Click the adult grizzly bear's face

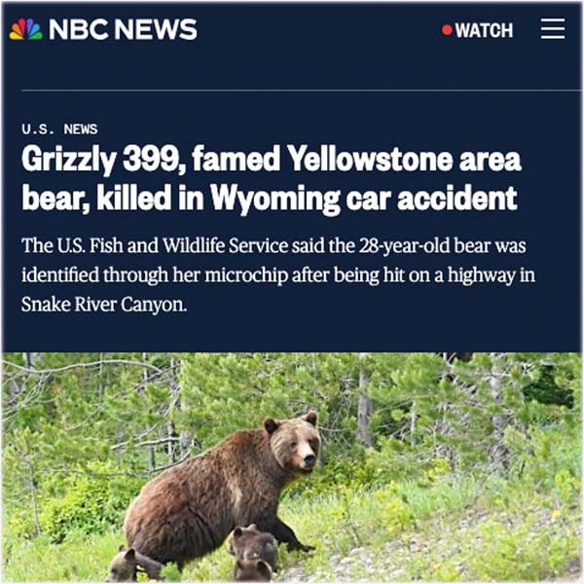point(298,447)
